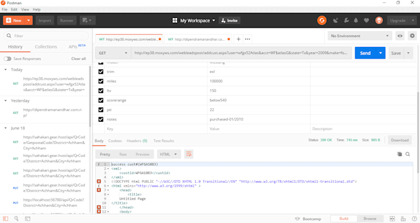Click the history Filter input
This screenshot has height=223, width=420.
click(x=46, y=36)
